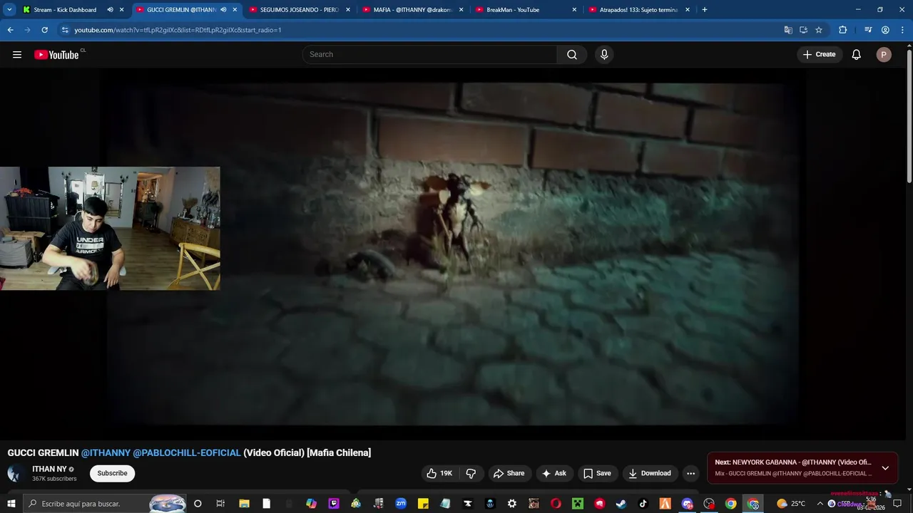Subscribe to ITHAN NY channel

tap(112, 473)
